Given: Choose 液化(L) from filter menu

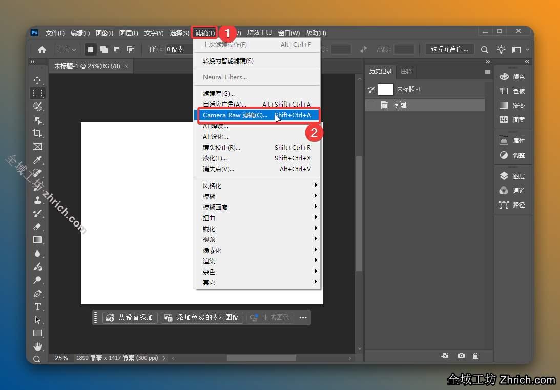Looking at the screenshot, I should click(257, 158).
